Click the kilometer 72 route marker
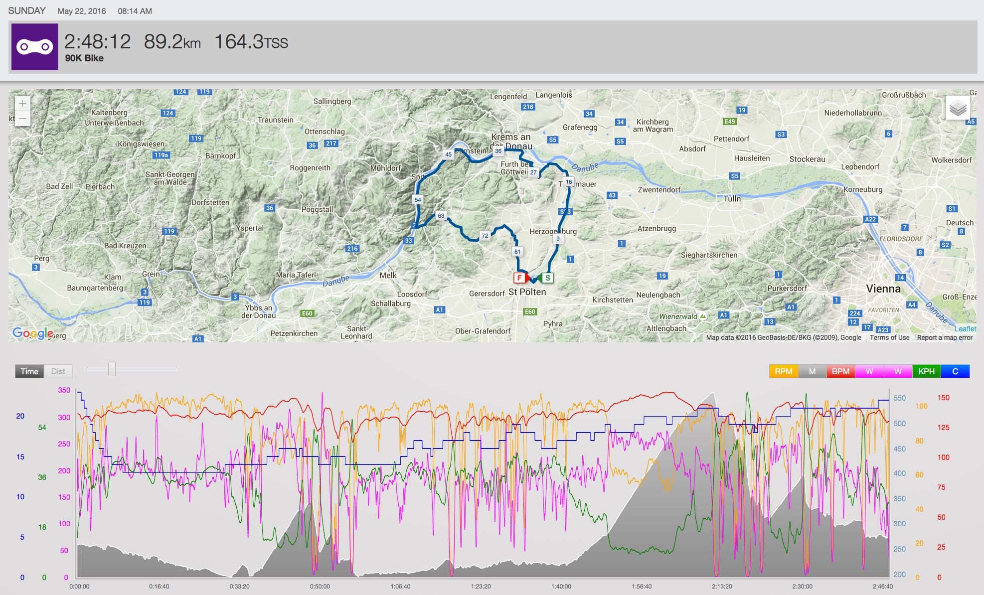The image size is (984, 595). click(485, 236)
